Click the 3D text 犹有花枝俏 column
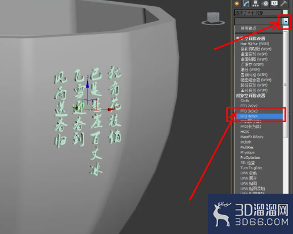This screenshot has height=234, width=293. [x=114, y=105]
